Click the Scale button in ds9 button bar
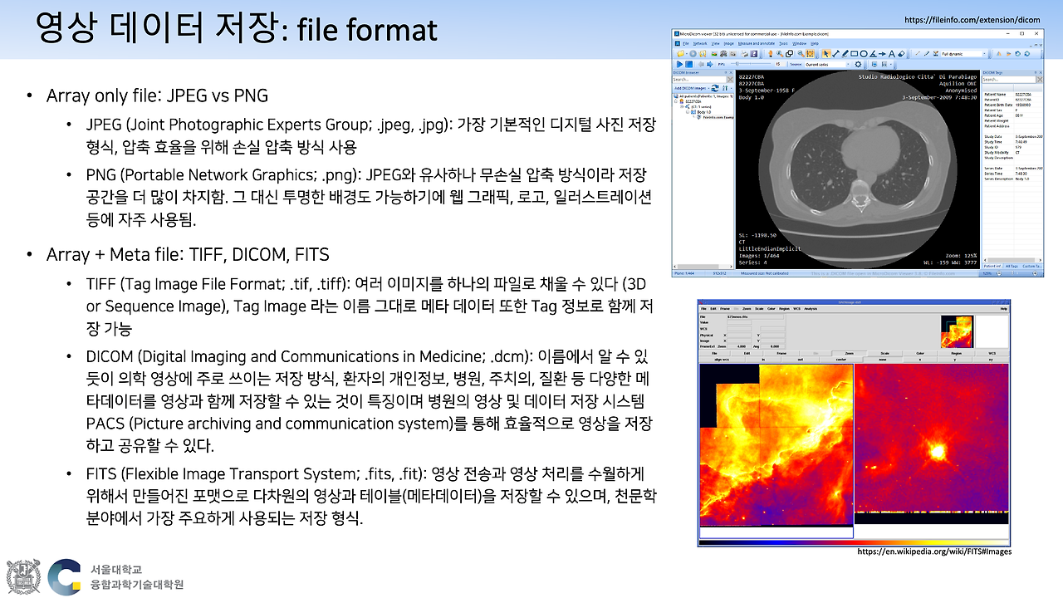 tap(886, 353)
